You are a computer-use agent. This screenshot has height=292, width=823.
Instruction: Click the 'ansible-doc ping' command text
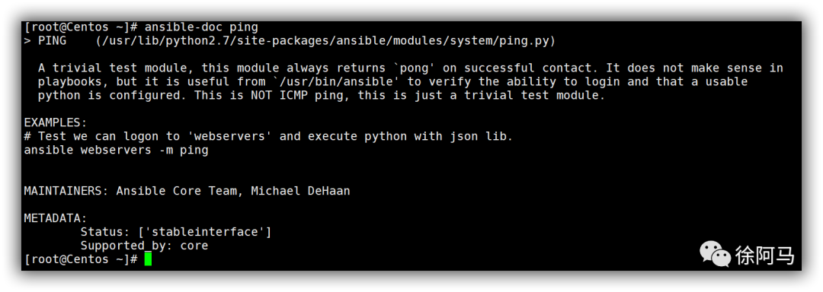201,27
